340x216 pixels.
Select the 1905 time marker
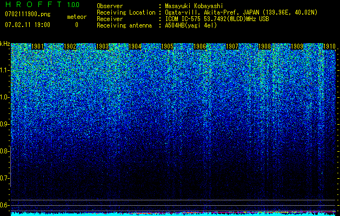tap(167, 46)
